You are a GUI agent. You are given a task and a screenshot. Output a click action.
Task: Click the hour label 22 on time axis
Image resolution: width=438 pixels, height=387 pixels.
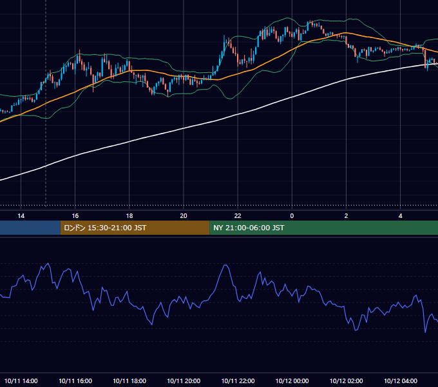(x=238, y=216)
